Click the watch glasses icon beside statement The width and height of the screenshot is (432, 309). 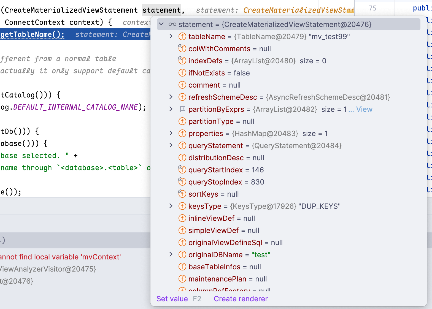(172, 24)
